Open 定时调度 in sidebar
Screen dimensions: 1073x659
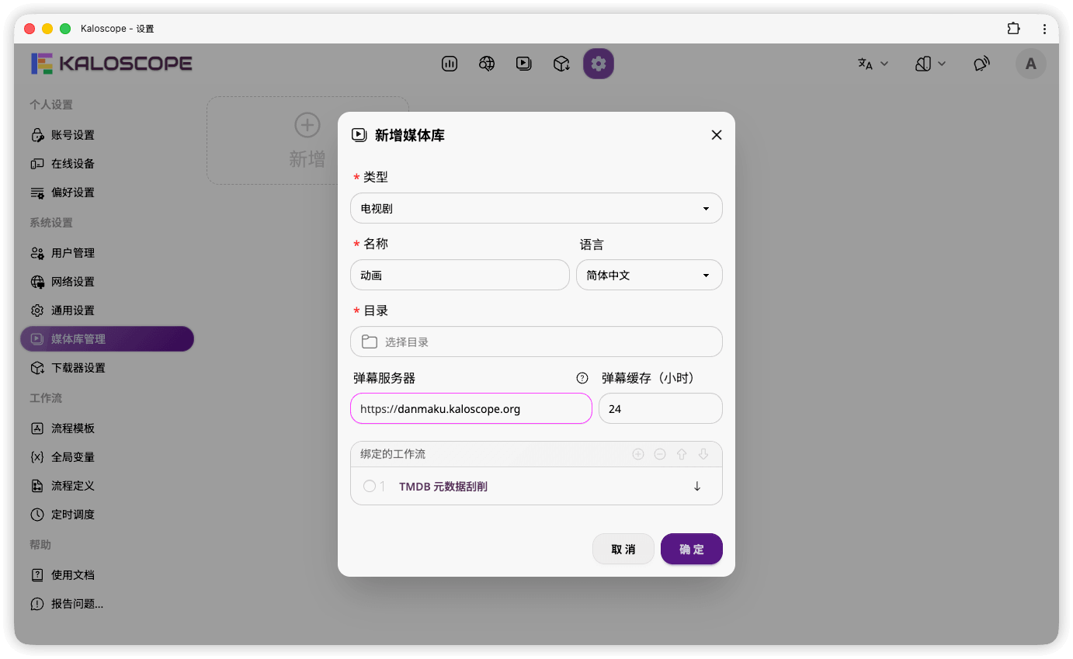(107, 515)
